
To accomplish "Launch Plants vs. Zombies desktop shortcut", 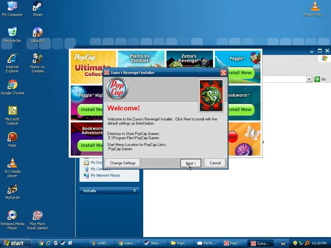I will pos(37,63).
